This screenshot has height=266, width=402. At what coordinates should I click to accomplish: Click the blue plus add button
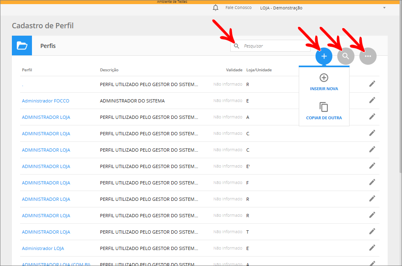pyautogui.click(x=324, y=56)
